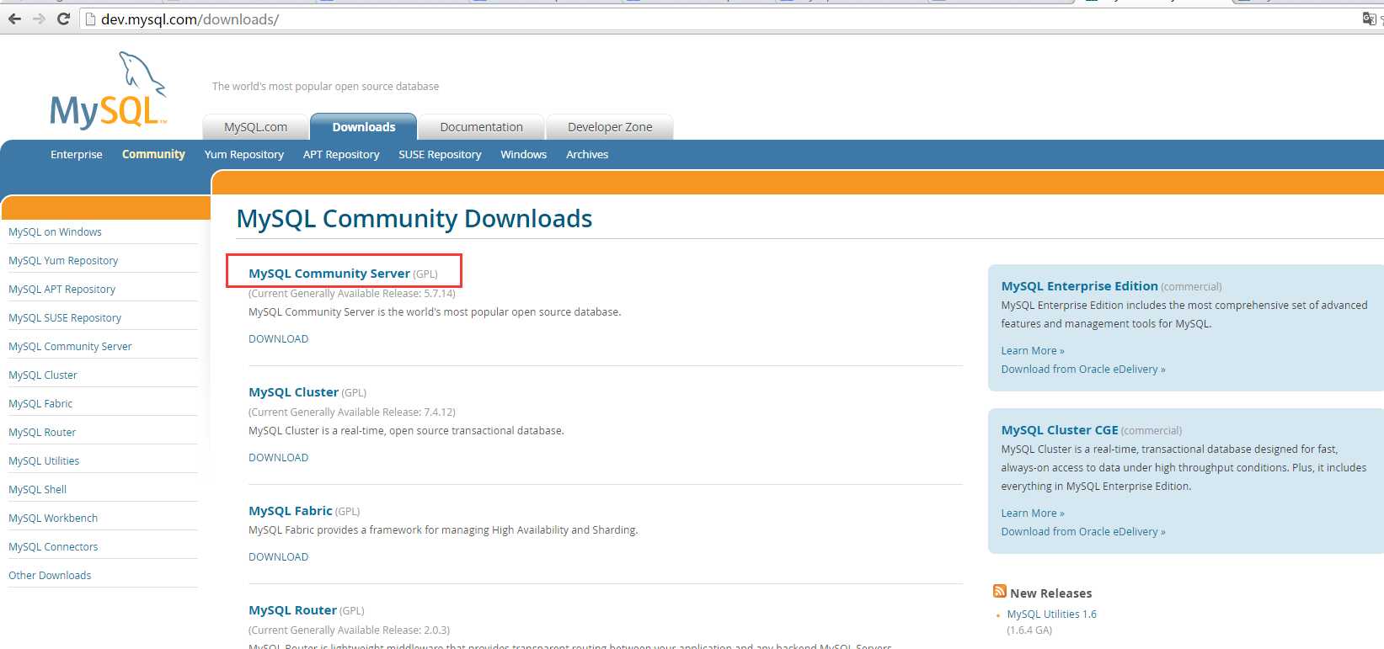Screen dimensions: 1384x649
Task: Click the "(1.6.4 GA)" release note text
Action: [x=1029, y=630]
